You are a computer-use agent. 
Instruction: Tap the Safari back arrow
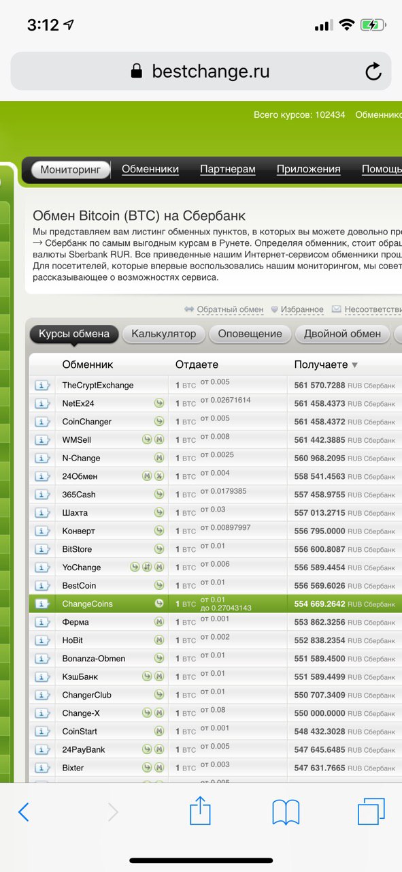click(24, 812)
